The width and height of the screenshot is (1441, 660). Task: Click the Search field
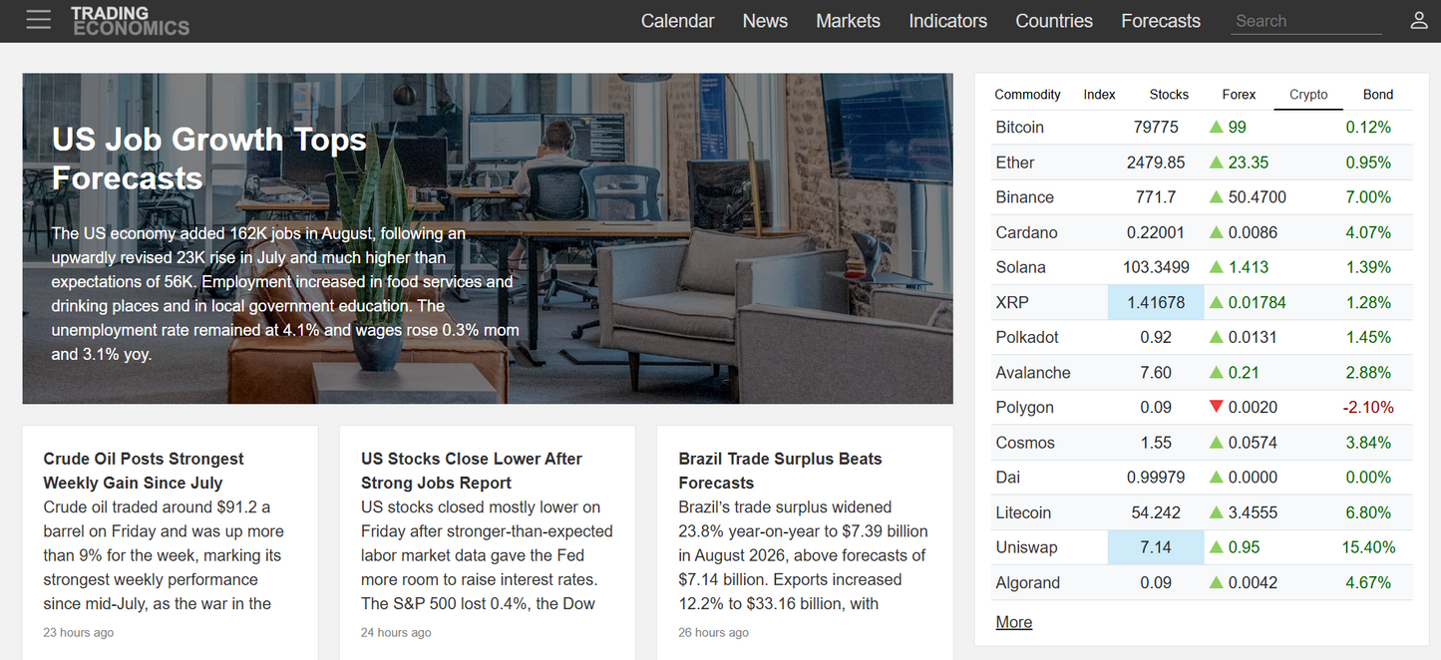[1306, 21]
